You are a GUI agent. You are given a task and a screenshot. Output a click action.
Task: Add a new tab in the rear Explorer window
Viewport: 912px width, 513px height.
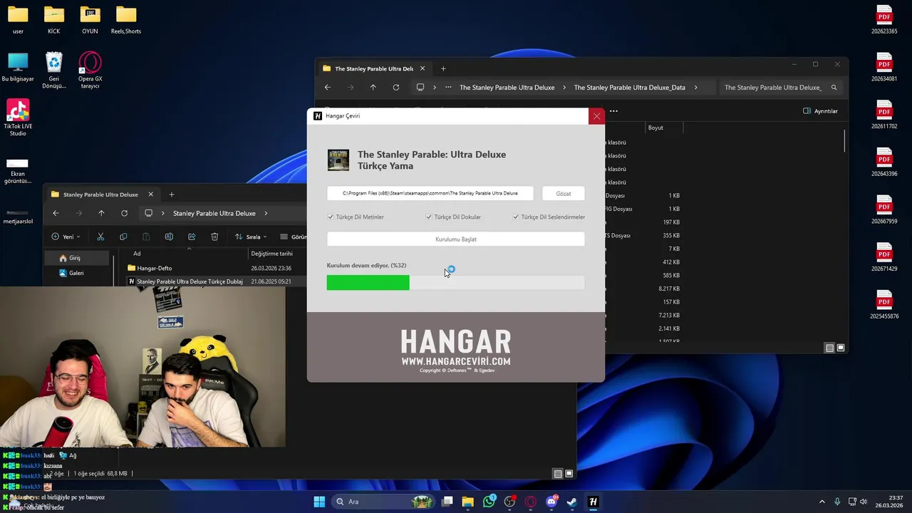(443, 69)
